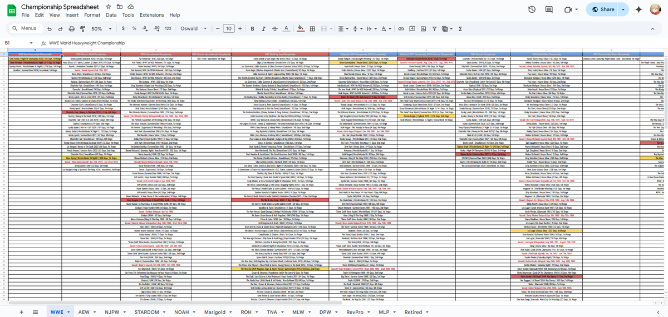Open version history clock icon
Image resolution: width=668 pixels, height=317 pixels.
pyautogui.click(x=532, y=9)
